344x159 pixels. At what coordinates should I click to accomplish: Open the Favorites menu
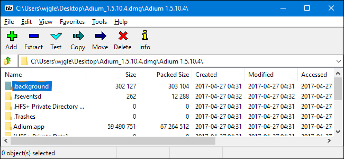pyautogui.click(x=72, y=22)
